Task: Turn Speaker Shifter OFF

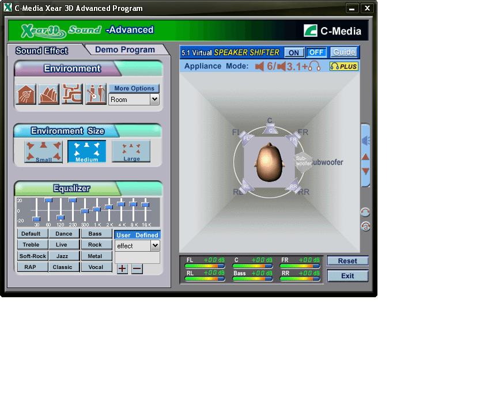Action: coord(316,52)
